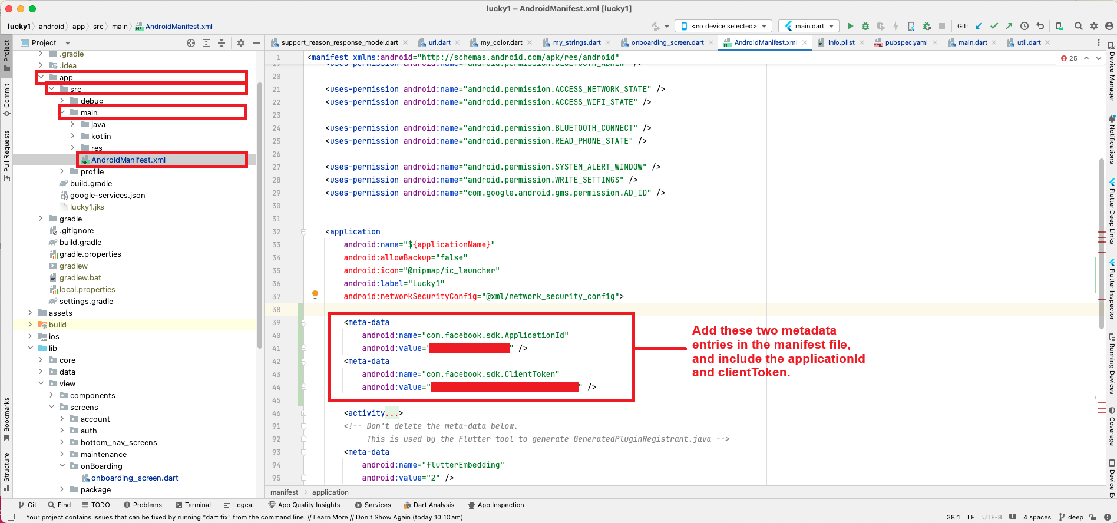The width and height of the screenshot is (1117, 523).
Task: Collapse all in the Project panel
Action: (222, 43)
